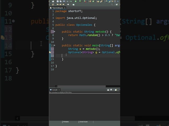
Task: Expand the New Java Class dropdown arrow
Action: click(x=95, y=1)
